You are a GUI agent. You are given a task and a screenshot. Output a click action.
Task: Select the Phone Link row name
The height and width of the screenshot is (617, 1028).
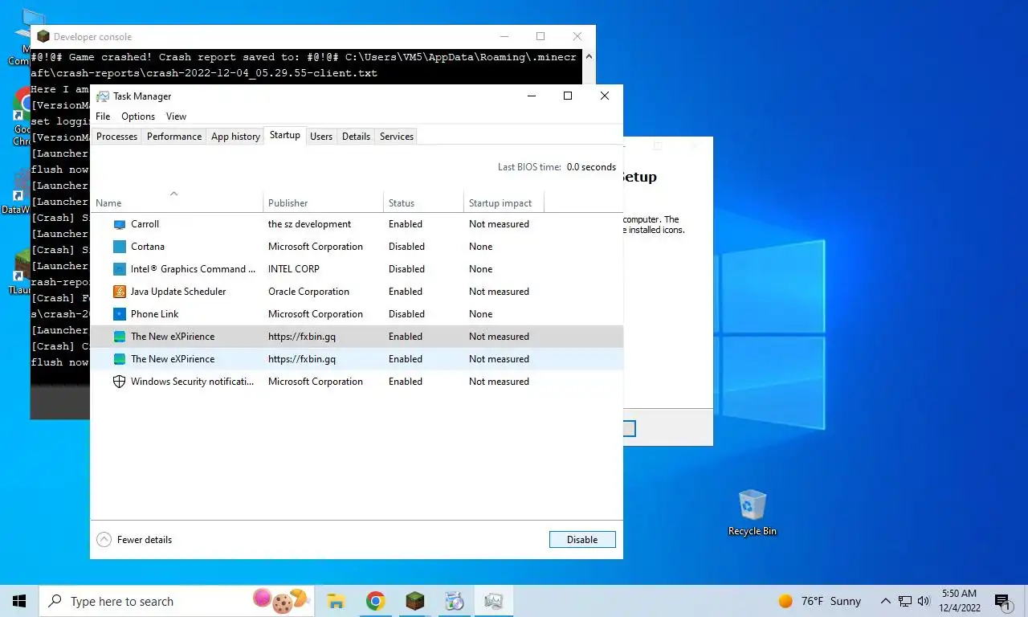155,314
